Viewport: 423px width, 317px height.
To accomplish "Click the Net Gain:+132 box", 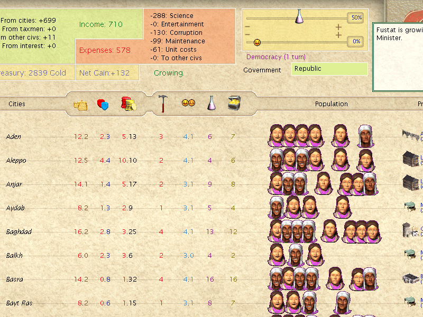I will [x=107, y=73].
